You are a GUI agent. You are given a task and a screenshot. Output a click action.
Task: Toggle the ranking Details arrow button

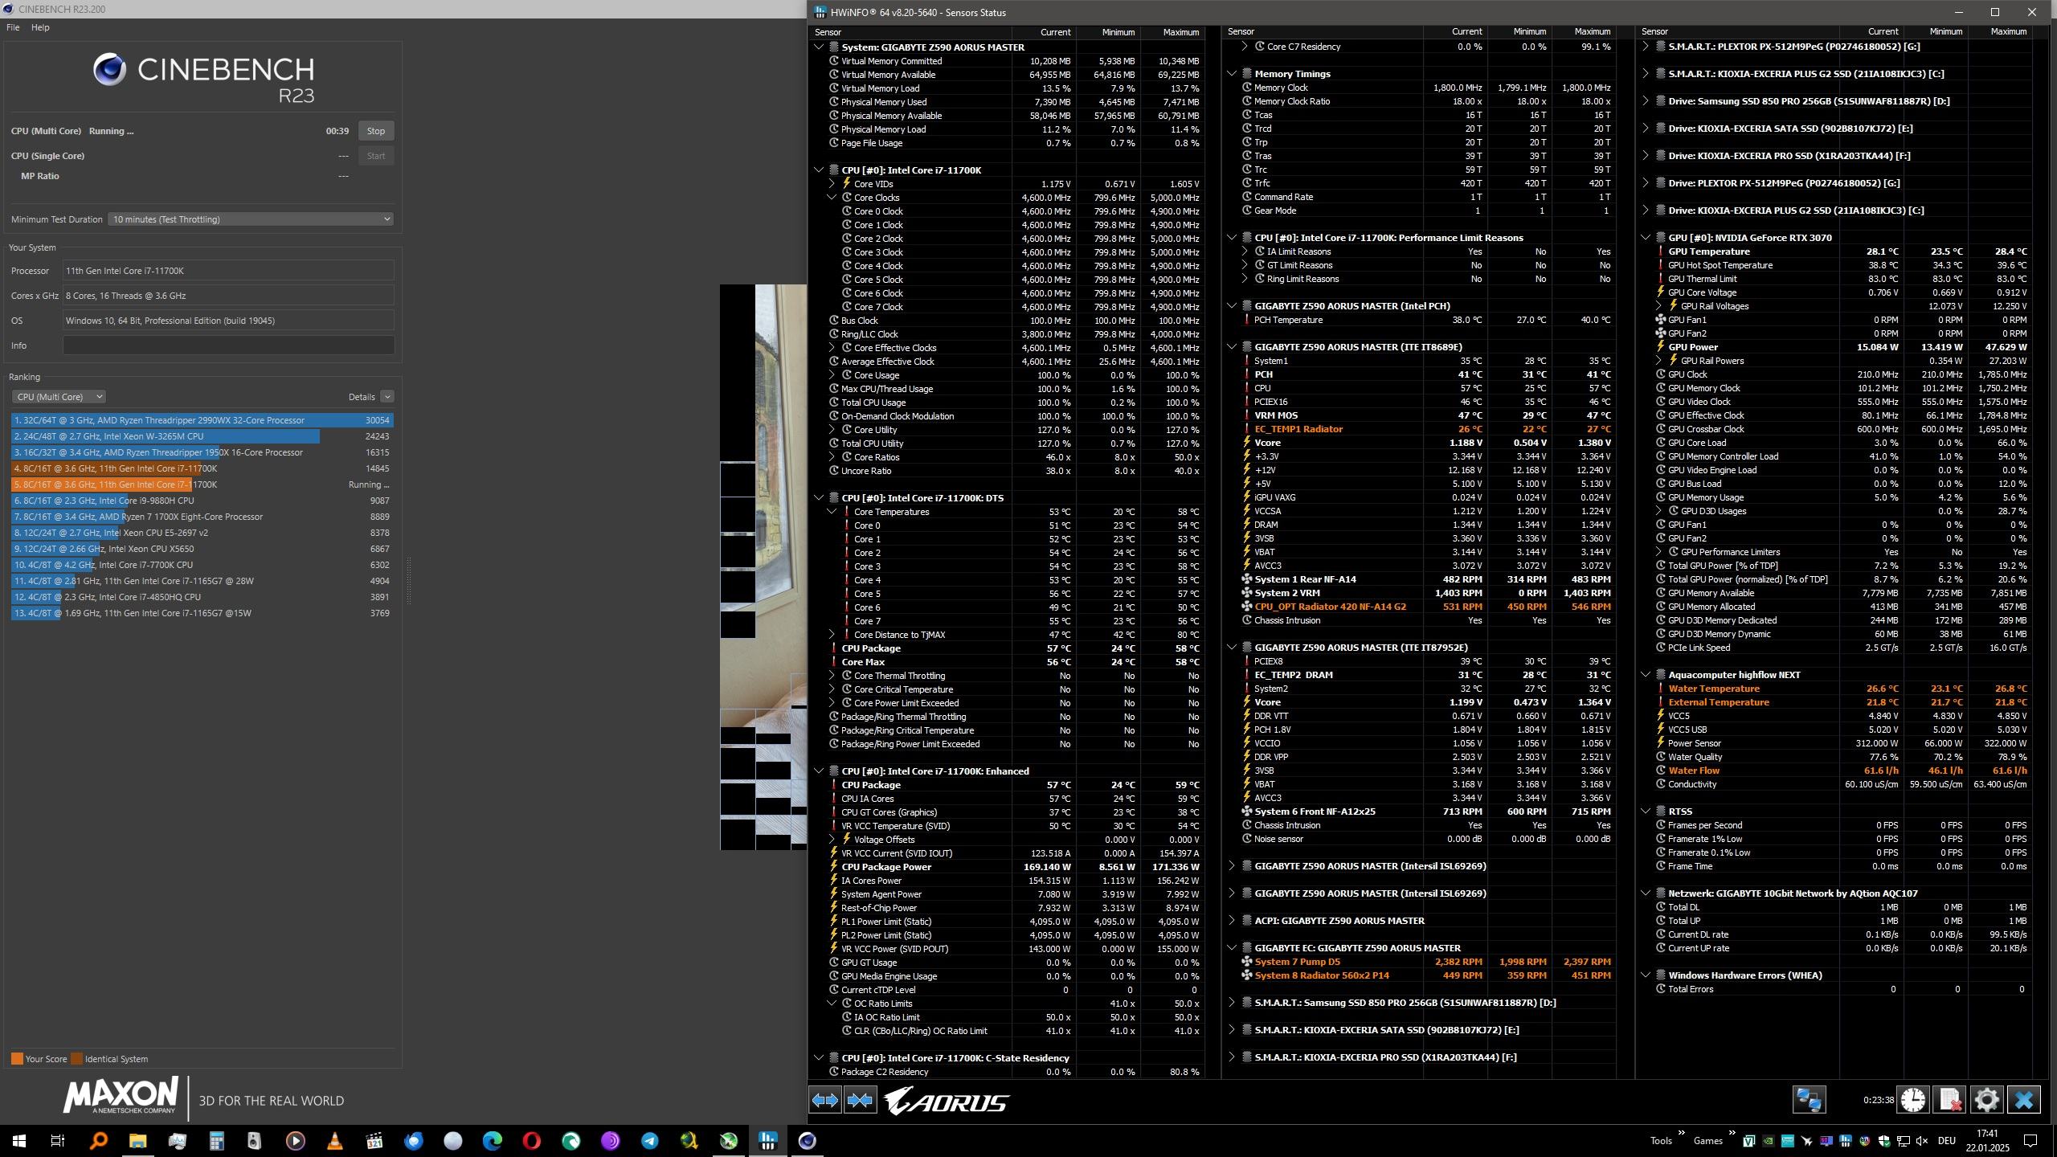[x=386, y=397]
